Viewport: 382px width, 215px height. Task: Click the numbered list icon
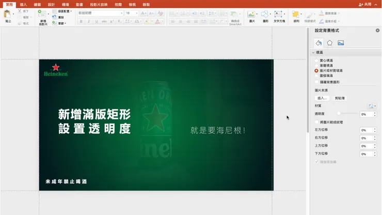point(183,13)
